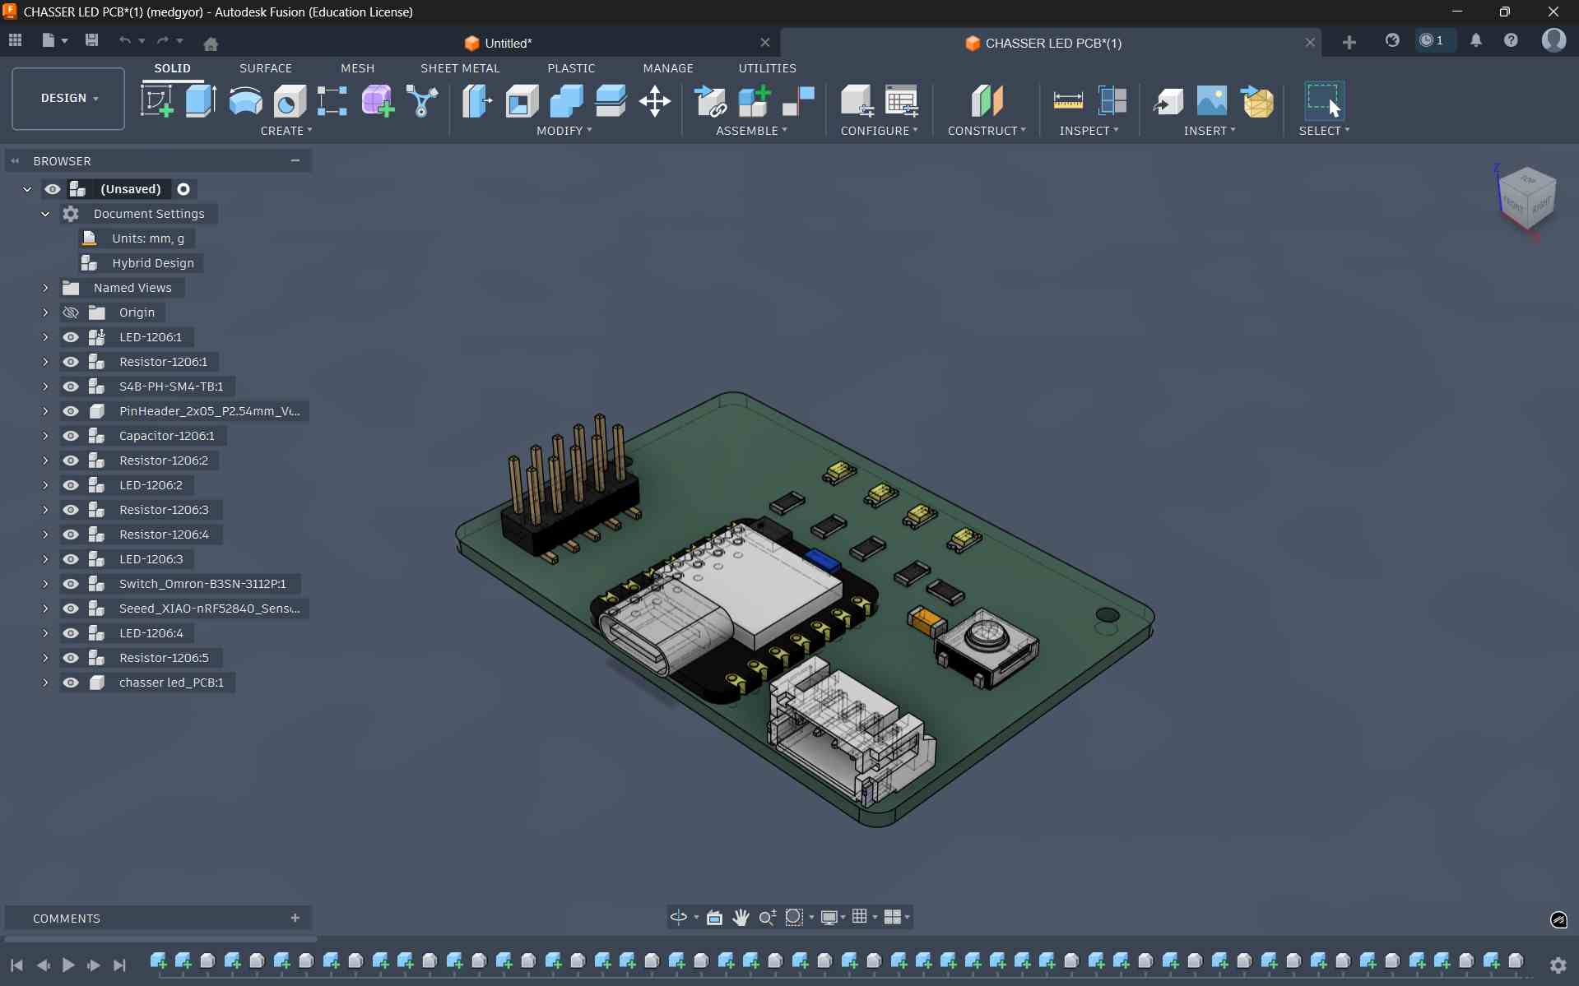Expand LED-1206:2 tree node
The width and height of the screenshot is (1579, 986).
(45, 485)
